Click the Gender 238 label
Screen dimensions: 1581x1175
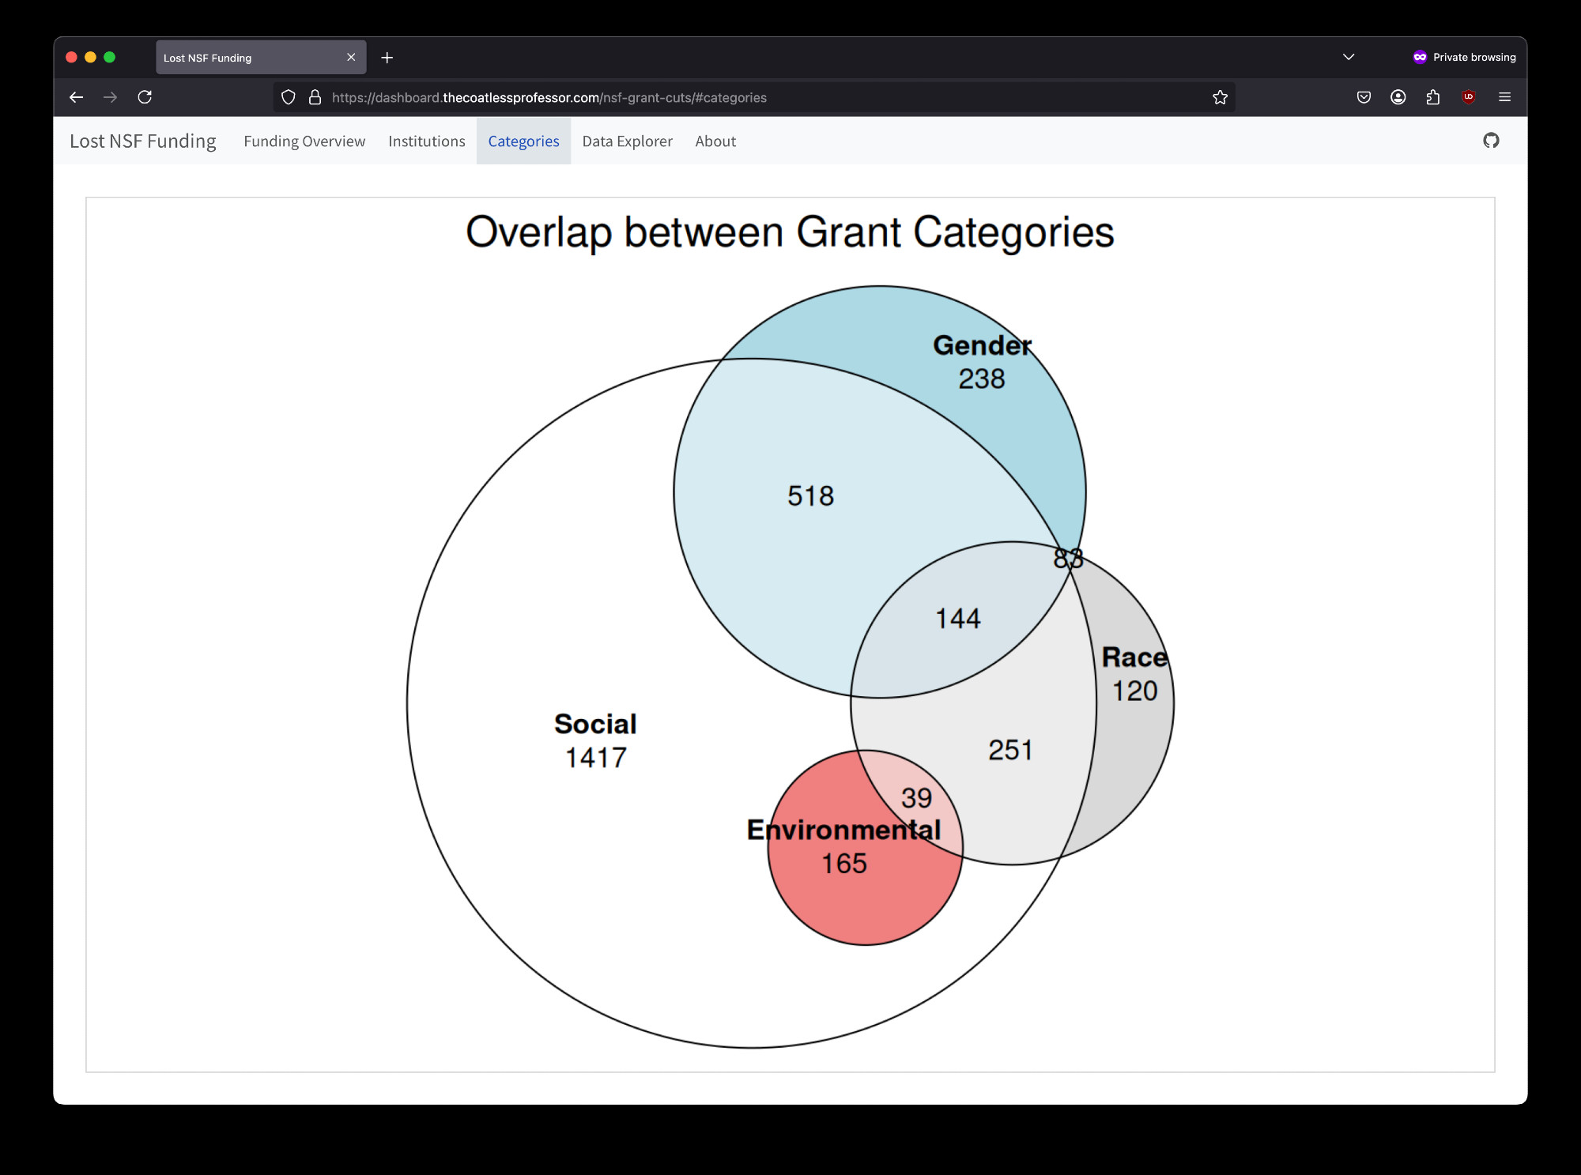pyautogui.click(x=982, y=362)
